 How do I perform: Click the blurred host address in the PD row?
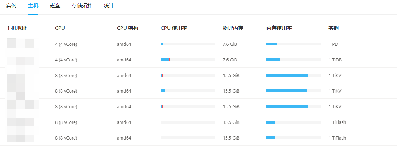tap(20, 44)
